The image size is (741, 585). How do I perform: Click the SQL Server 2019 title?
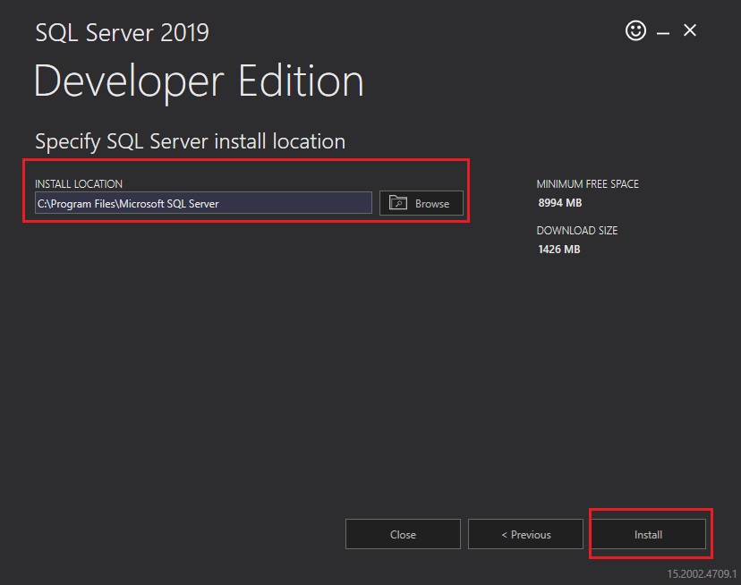coord(122,32)
